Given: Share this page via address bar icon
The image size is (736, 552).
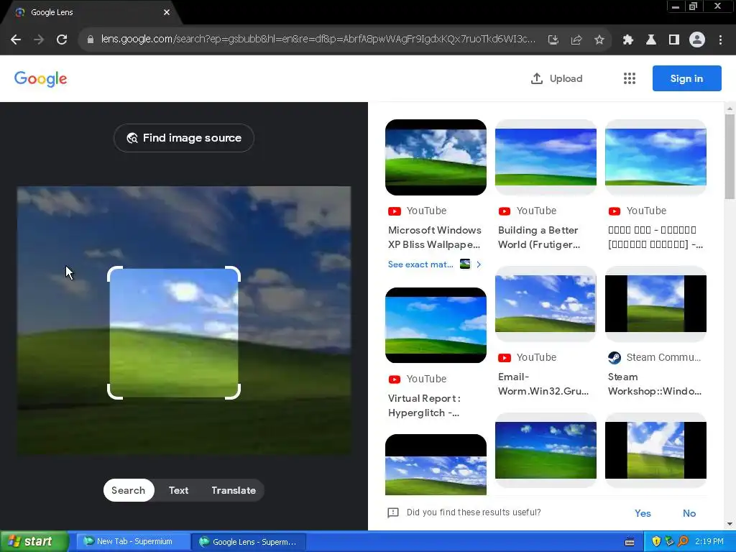Looking at the screenshot, I should click(576, 40).
